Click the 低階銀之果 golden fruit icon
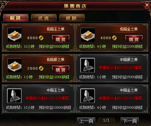 coord(15,66)
